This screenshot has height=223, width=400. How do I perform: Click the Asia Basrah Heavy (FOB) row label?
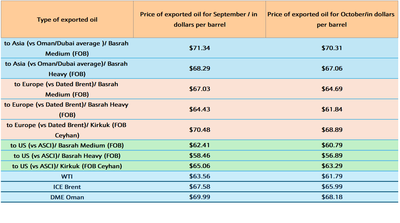click(67, 69)
